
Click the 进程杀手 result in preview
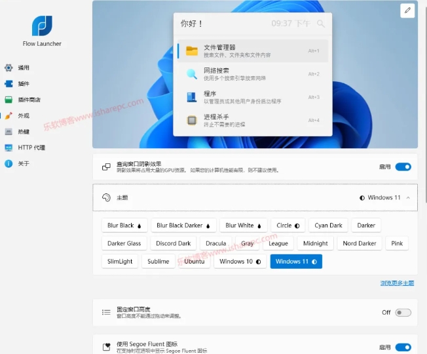(253, 121)
